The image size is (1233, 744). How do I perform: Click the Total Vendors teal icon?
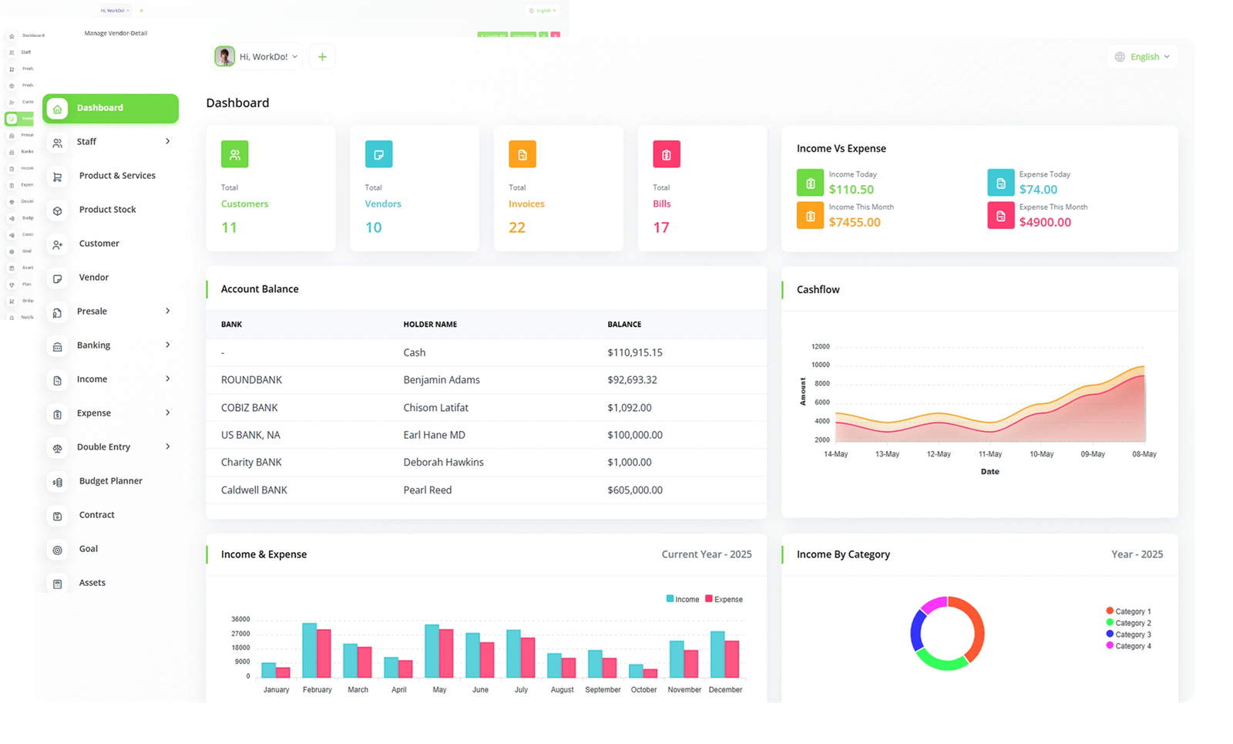[x=378, y=154]
